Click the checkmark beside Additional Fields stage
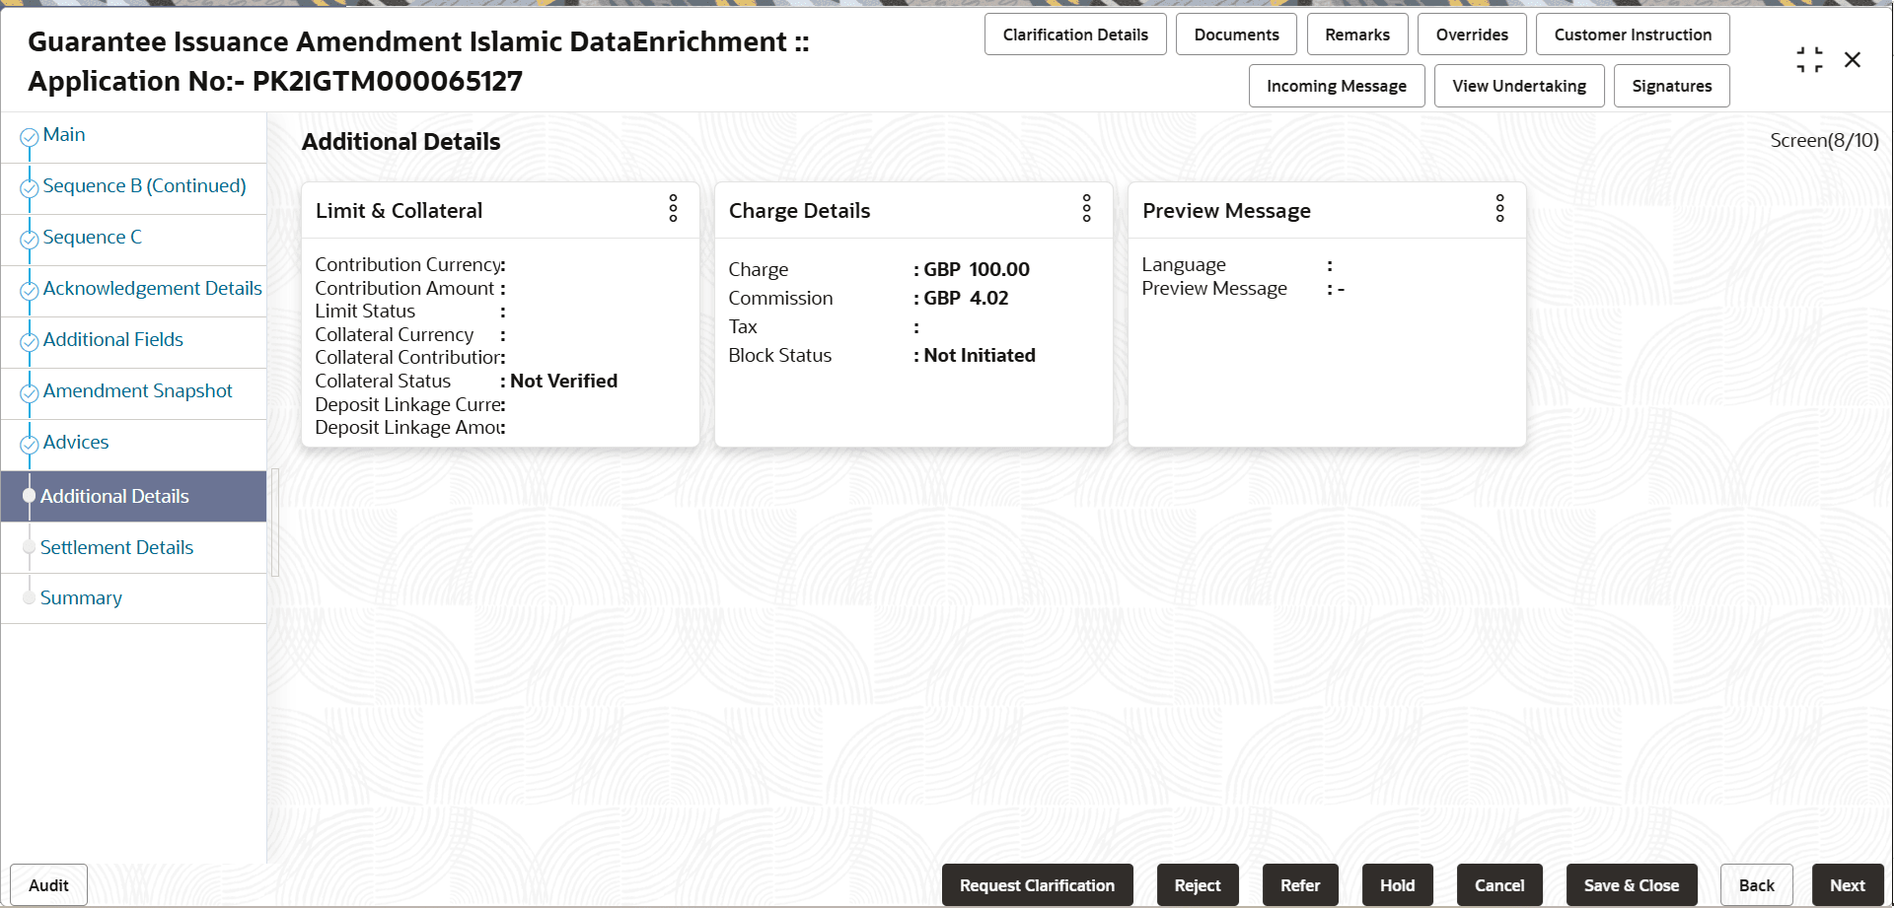 pyautogui.click(x=29, y=338)
